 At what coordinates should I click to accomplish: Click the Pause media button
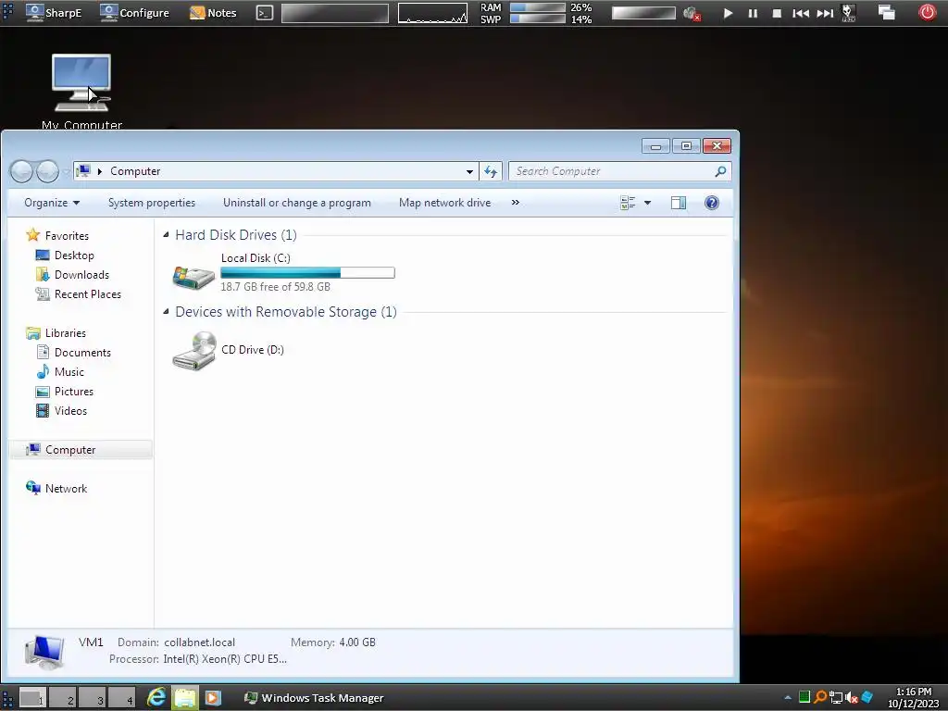pyautogui.click(x=753, y=13)
